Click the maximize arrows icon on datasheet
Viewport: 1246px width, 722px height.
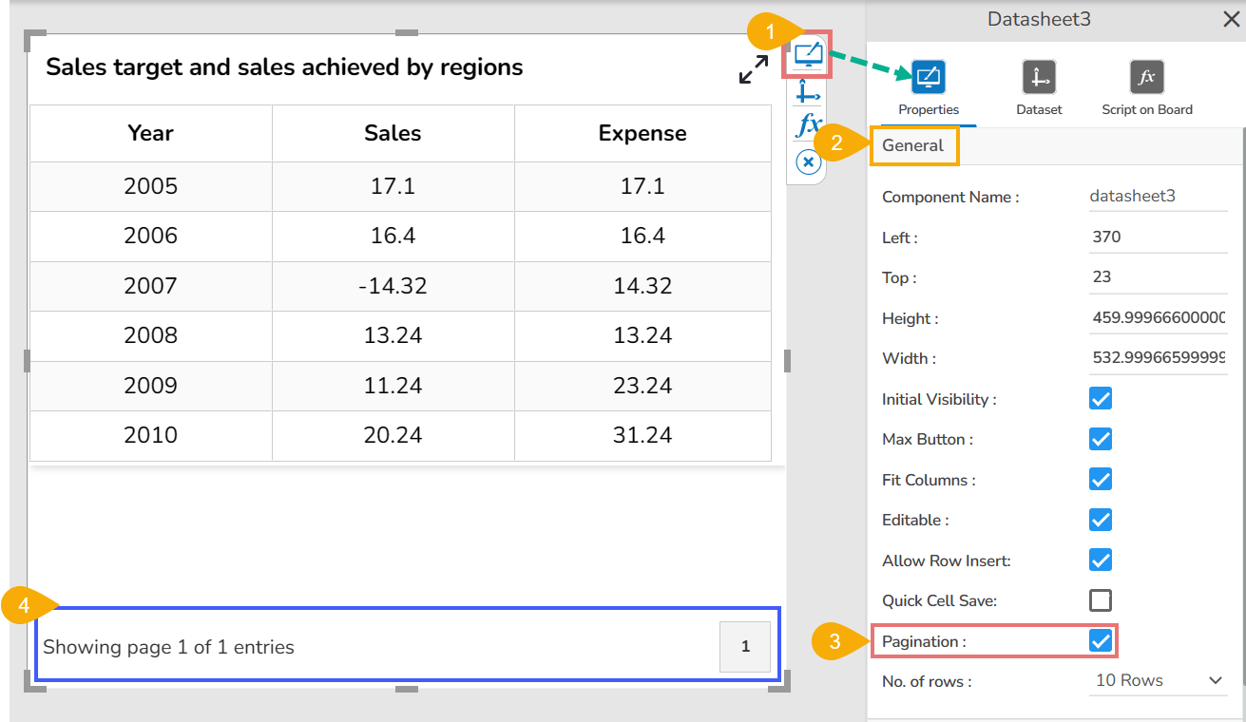(754, 68)
